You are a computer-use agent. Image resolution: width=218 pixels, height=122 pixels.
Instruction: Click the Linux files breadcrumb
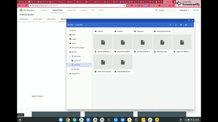click(79, 25)
